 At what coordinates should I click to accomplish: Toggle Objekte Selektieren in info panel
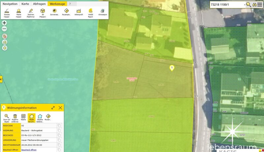(40, 118)
